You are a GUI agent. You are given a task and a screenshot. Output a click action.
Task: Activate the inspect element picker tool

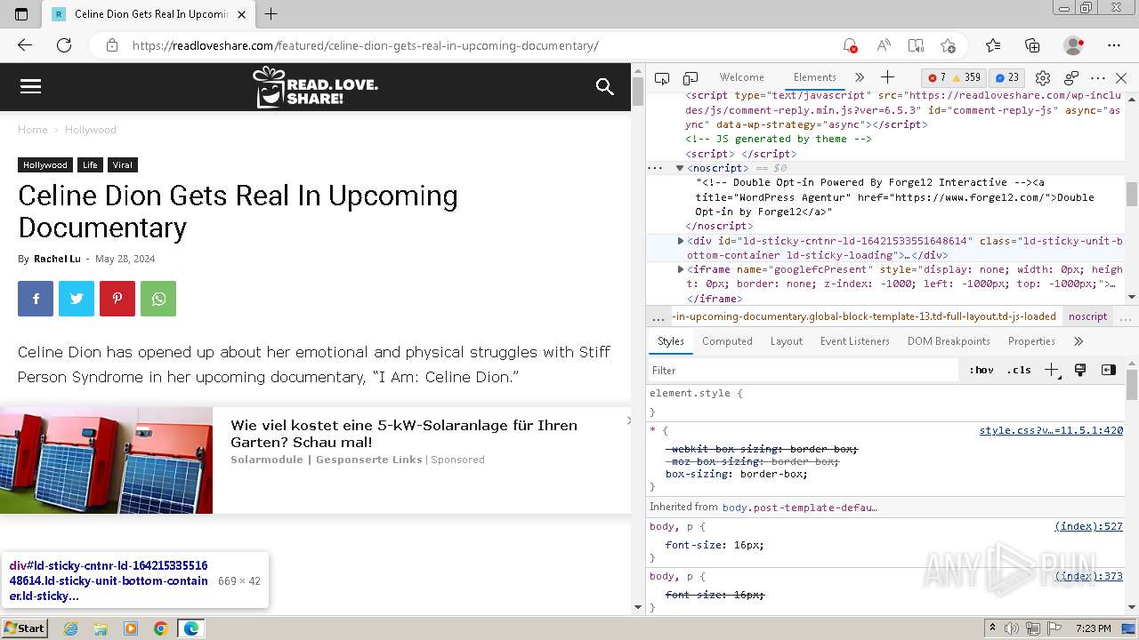[662, 78]
